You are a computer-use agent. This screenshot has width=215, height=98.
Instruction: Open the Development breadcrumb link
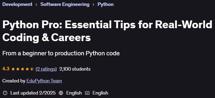tap(18, 4)
